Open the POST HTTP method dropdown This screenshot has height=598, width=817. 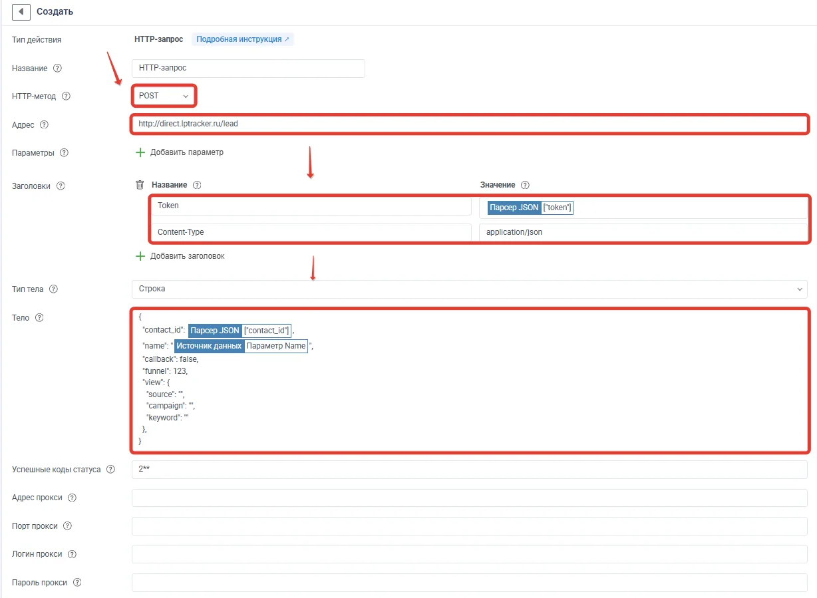tap(164, 96)
